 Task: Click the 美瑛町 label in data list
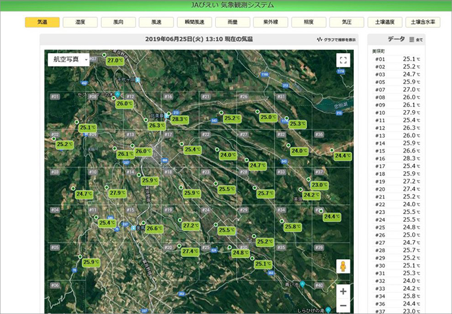point(378,51)
